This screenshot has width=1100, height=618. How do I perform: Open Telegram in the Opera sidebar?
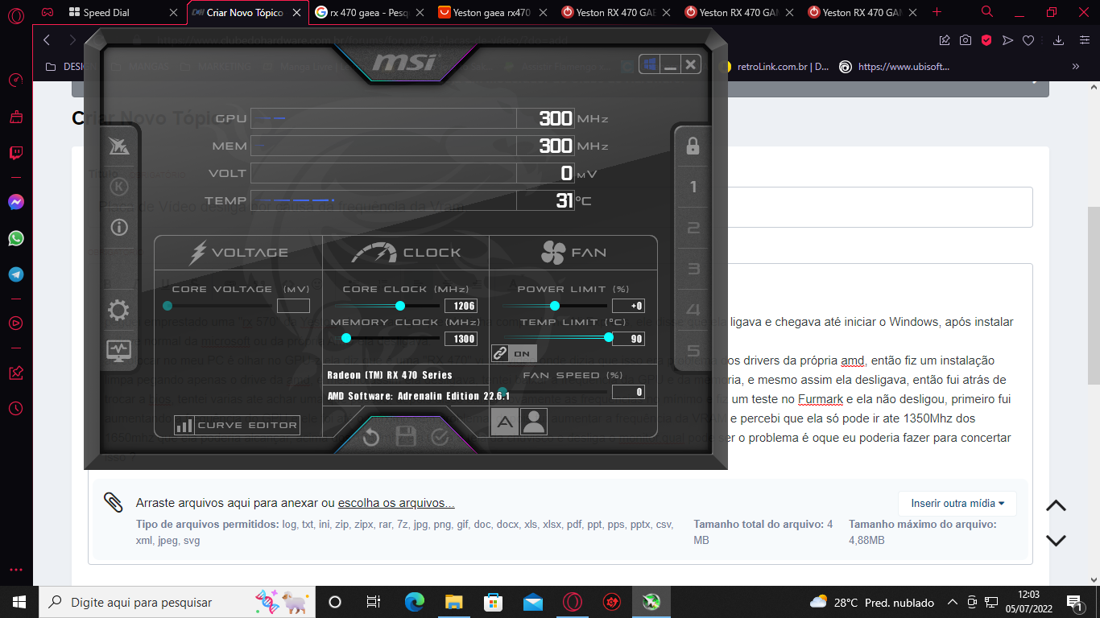click(16, 274)
